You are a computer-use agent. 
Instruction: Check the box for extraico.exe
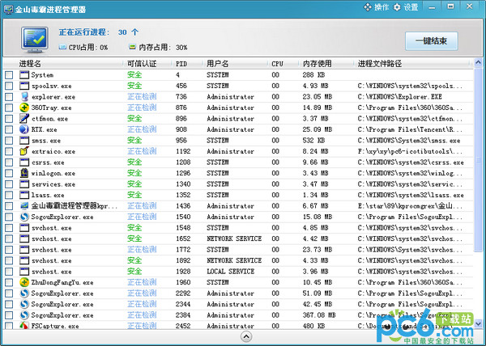tap(9, 151)
